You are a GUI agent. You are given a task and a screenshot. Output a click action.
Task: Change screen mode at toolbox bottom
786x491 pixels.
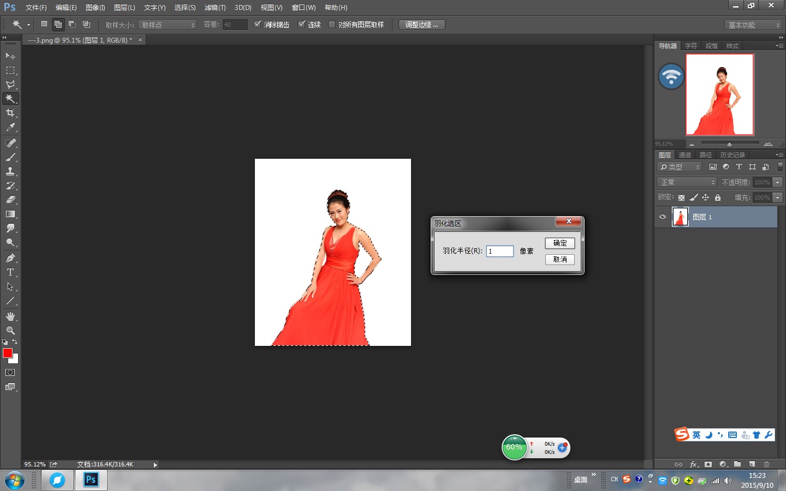(x=10, y=387)
